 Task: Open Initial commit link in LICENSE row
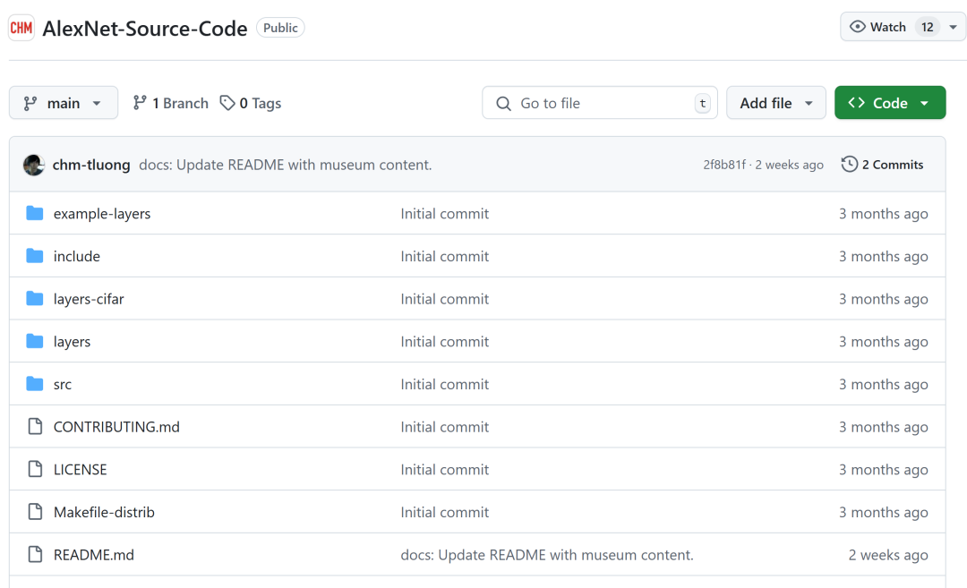point(445,470)
